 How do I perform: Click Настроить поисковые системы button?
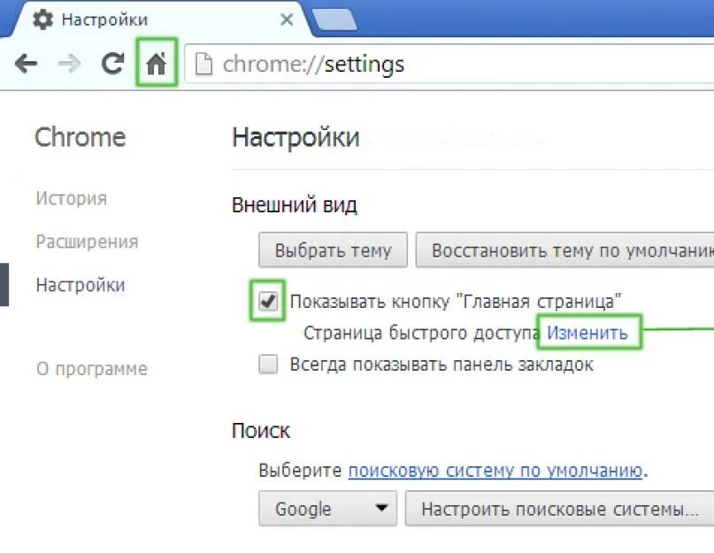pos(560,509)
